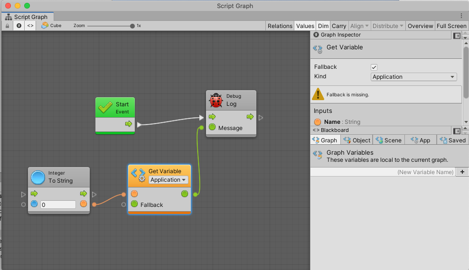Switch to the Saved variables tab
This screenshot has height=270, width=469.
pos(453,140)
